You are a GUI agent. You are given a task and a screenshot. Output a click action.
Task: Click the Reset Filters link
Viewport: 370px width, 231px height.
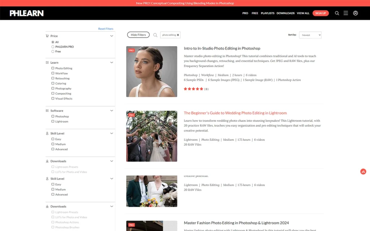[x=106, y=29]
